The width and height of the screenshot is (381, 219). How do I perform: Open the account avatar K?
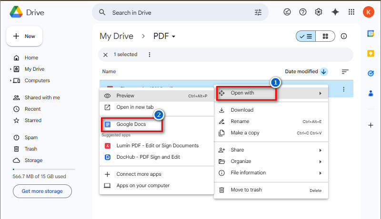tap(368, 12)
